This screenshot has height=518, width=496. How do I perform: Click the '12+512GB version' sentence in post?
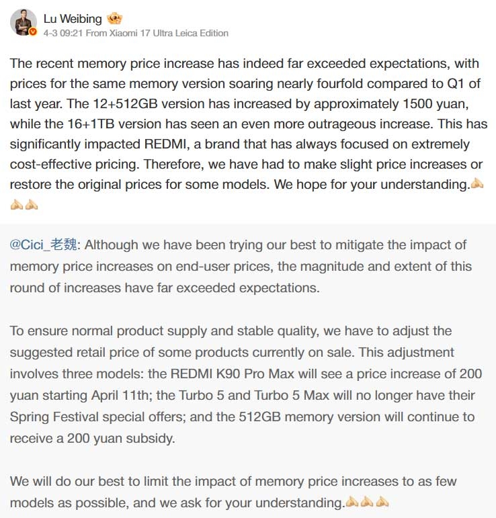click(x=267, y=103)
